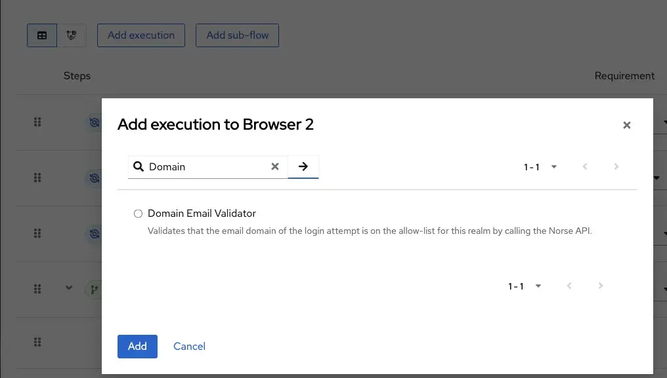The height and width of the screenshot is (378, 667).
Task: Go to next page in bottom pagination
Action: coord(600,286)
